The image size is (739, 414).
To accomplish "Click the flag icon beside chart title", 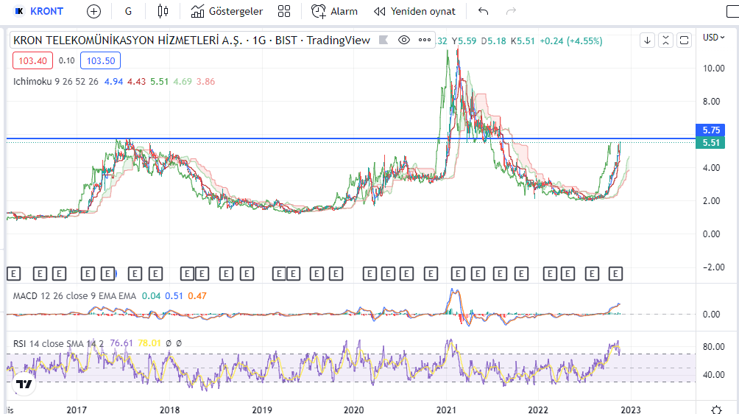I will click(x=383, y=40).
